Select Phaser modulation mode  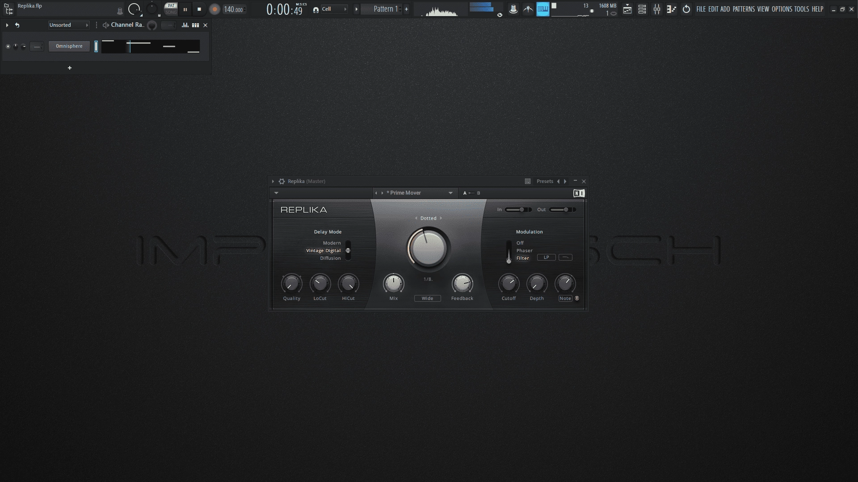tap(524, 250)
